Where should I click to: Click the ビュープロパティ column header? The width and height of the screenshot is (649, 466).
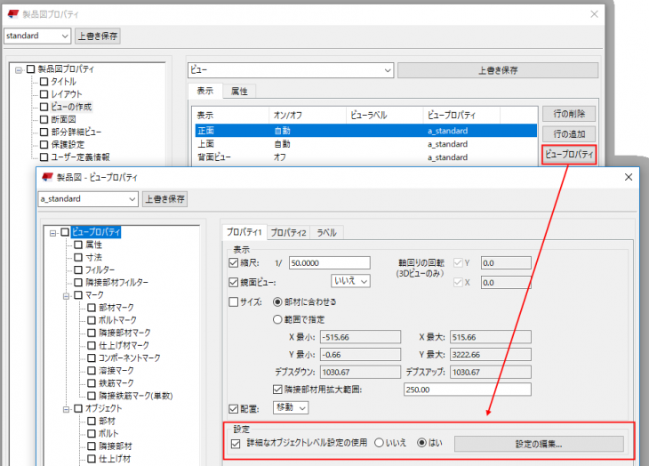pos(461,115)
